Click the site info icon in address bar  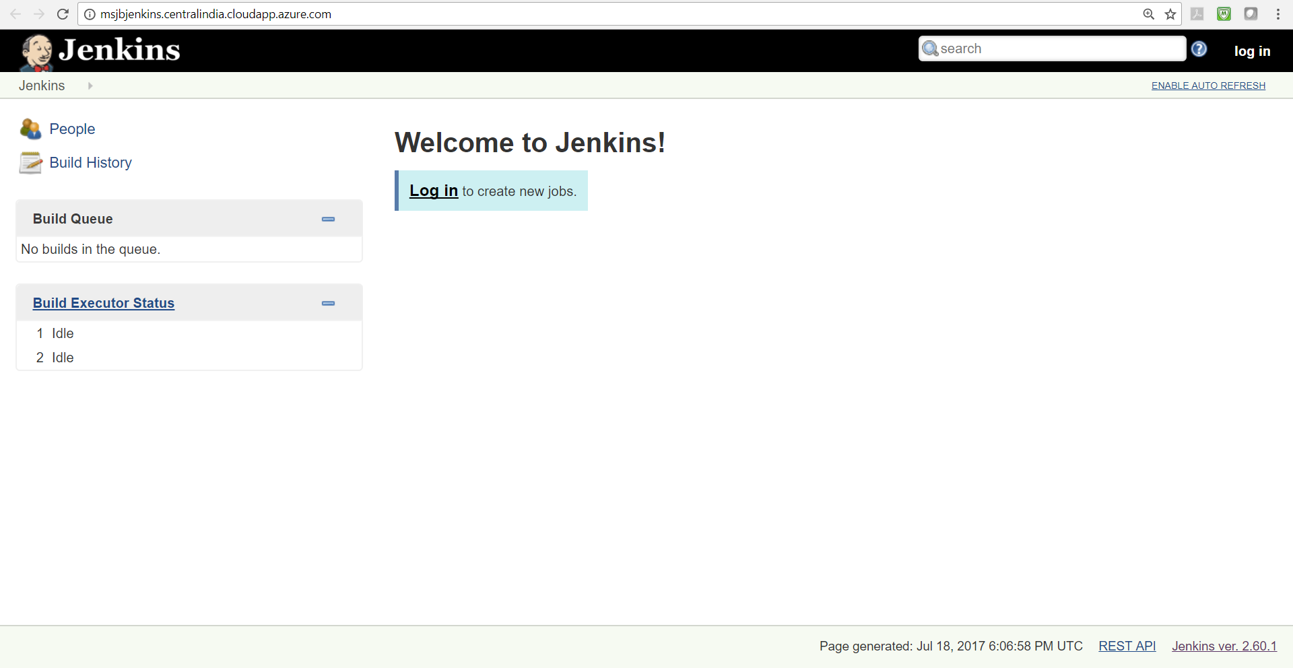(90, 14)
